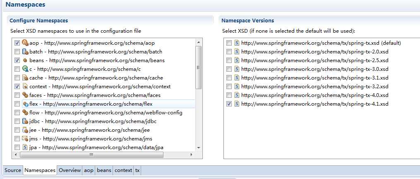Click the jee namespace icon
The image size is (420, 179).
pos(25,130)
